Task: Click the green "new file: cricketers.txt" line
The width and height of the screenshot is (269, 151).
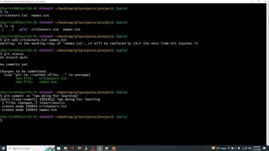Action: tap(41, 78)
